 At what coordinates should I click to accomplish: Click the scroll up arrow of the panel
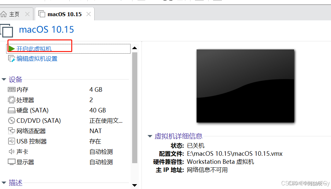(134, 48)
